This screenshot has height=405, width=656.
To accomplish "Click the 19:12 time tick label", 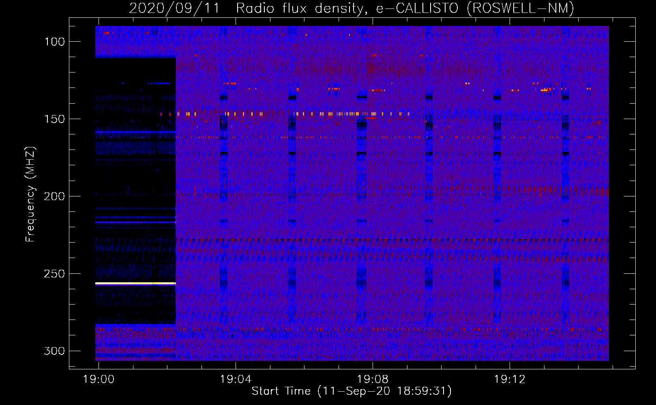I will click(510, 379).
